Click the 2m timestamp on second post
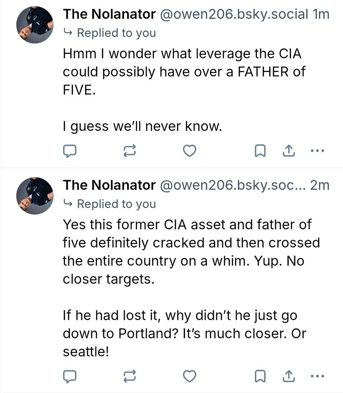 (x=319, y=185)
